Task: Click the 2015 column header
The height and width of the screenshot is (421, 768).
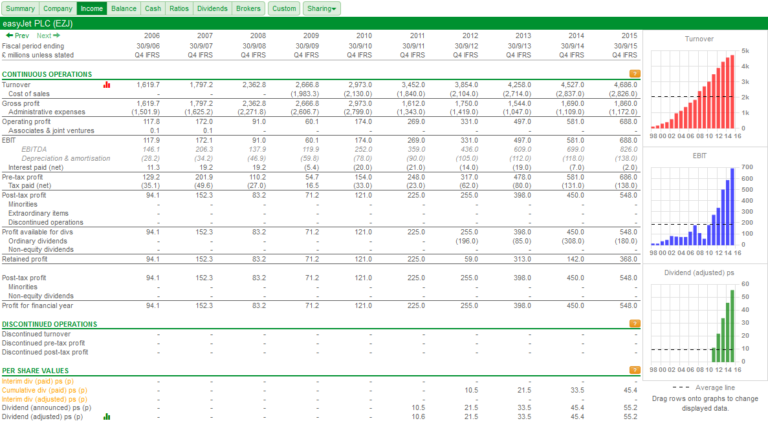Action: (630, 36)
